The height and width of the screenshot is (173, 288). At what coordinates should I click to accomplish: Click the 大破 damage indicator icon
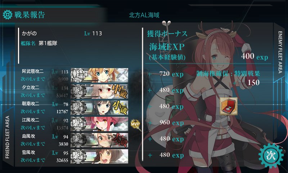[120, 140]
